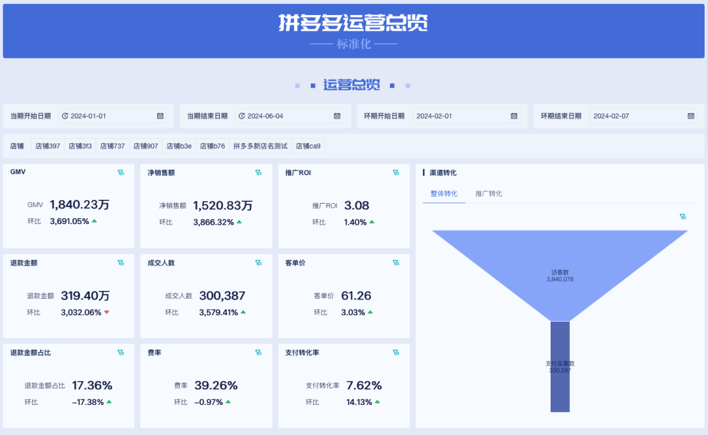Viewport: 708px width, 435px height.
Task: Open calendar icon for 当期开始日期
Action: [x=160, y=116]
